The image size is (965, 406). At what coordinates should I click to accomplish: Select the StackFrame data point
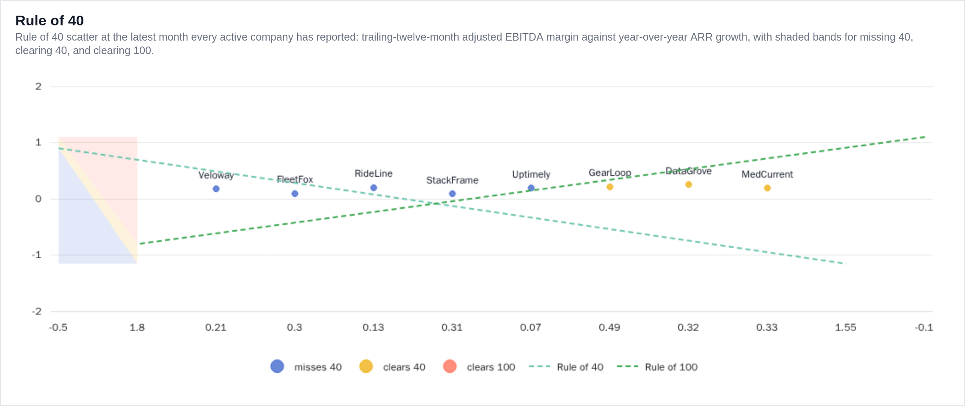452,194
